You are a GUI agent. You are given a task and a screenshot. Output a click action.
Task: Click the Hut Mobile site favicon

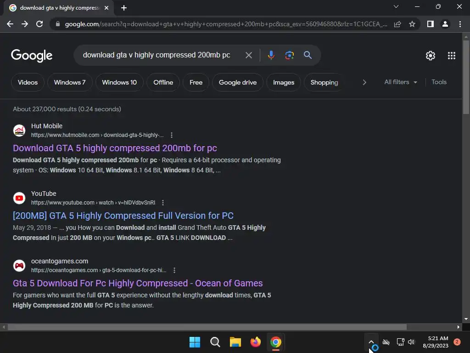pos(19,131)
